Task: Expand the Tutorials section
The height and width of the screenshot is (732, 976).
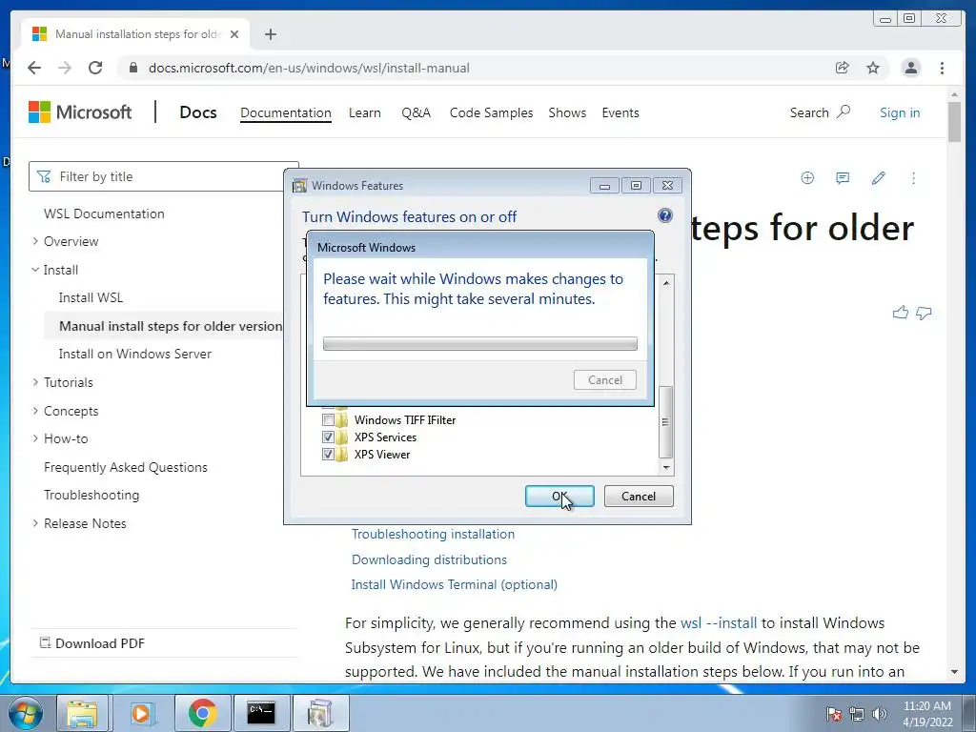Action: coord(35,382)
